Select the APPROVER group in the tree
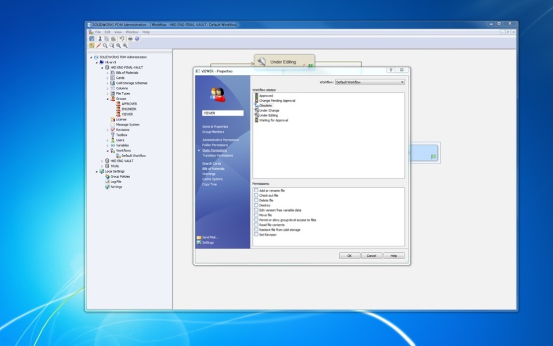Screen dimensions: 553x346 [x=129, y=104]
